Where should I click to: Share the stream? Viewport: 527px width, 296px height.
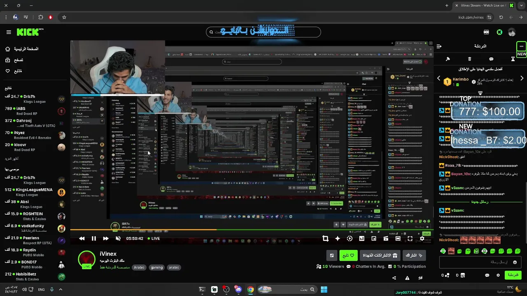pos(394,278)
